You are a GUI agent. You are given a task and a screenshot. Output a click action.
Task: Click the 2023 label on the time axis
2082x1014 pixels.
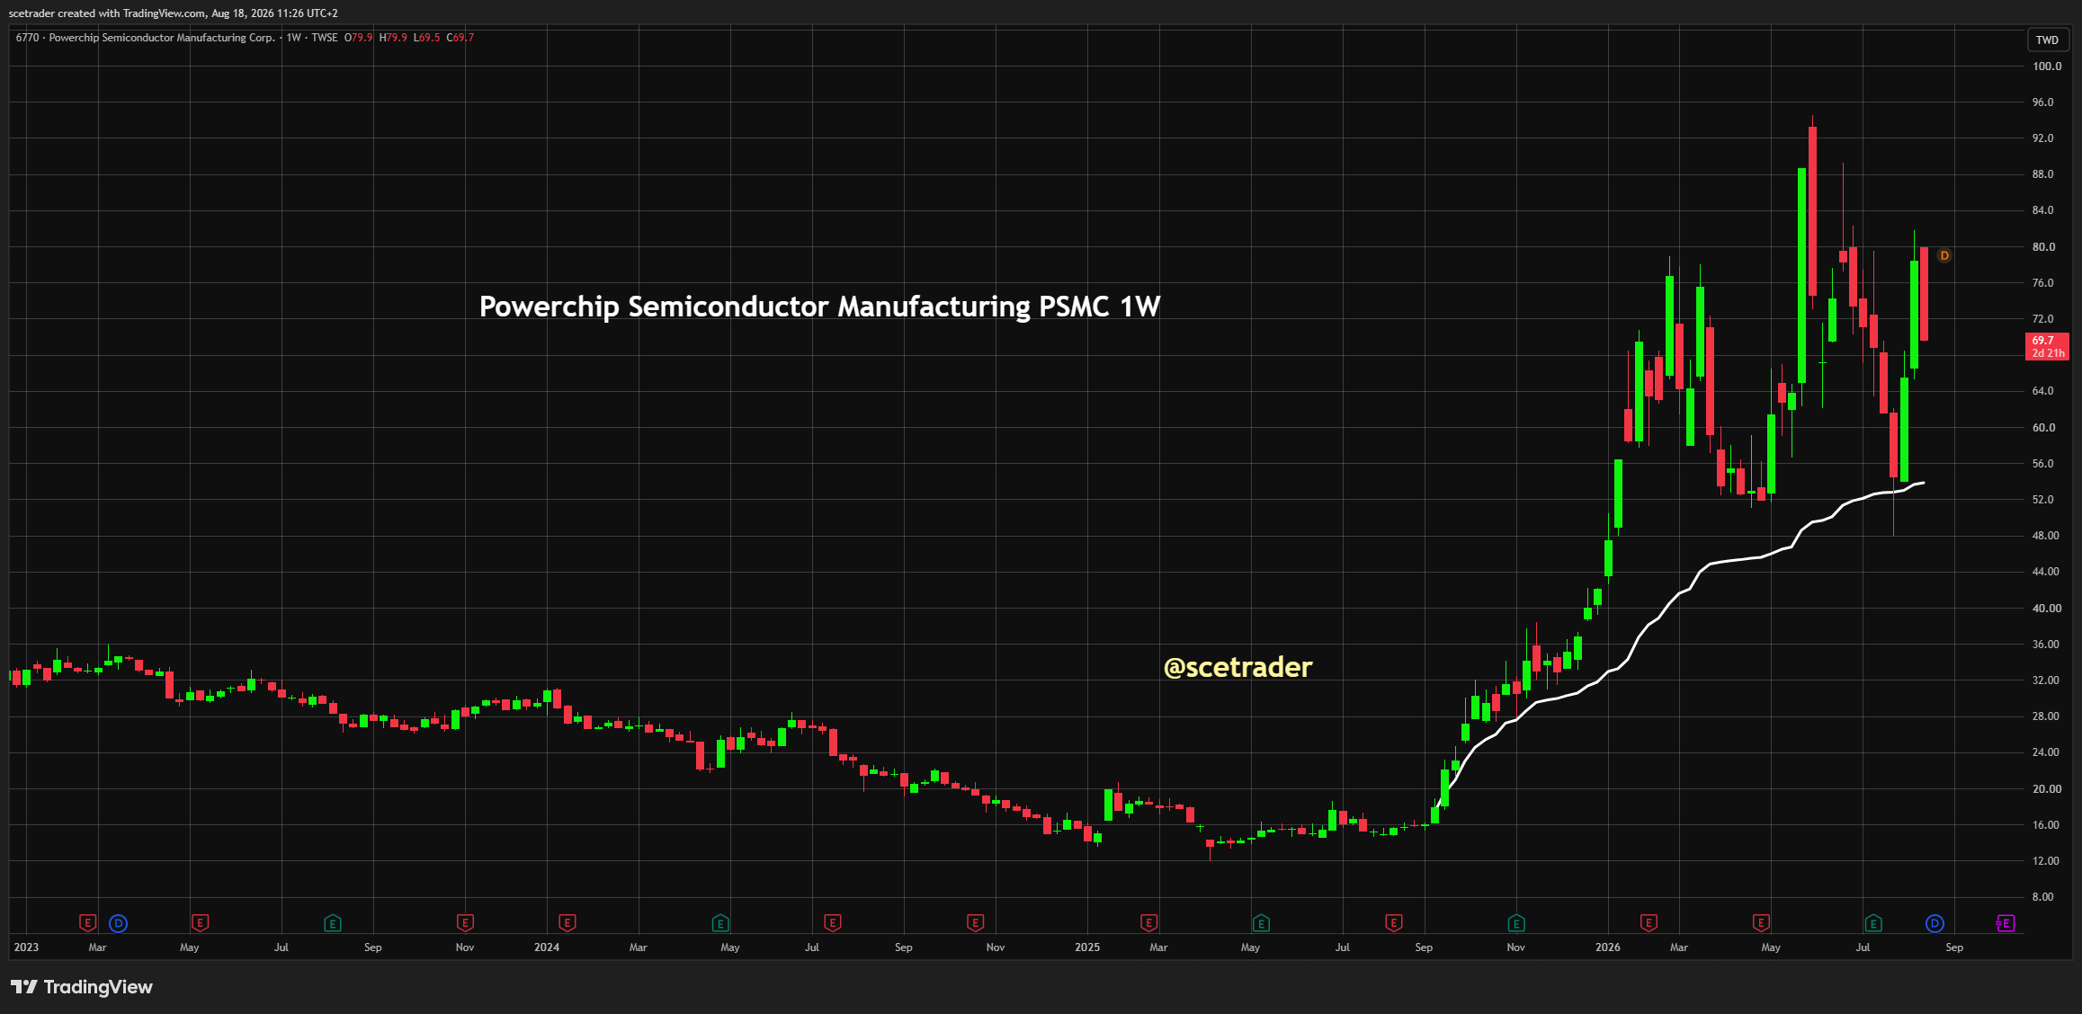[x=26, y=947]
